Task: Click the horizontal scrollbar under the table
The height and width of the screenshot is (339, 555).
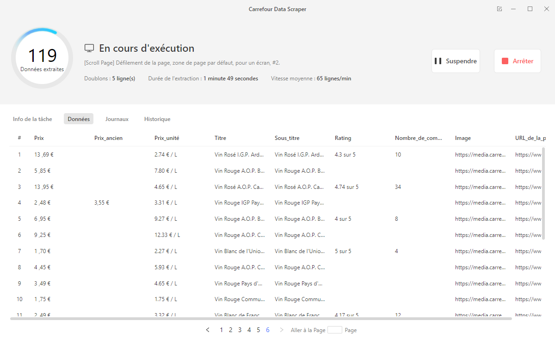Action: [261, 319]
